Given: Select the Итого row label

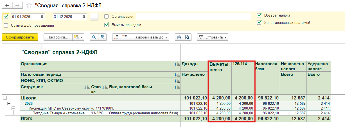Looking at the screenshot, I should tap(100, 119).
